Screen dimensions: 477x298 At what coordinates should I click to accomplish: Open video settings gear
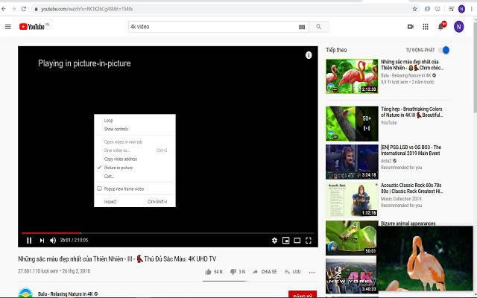point(274,240)
